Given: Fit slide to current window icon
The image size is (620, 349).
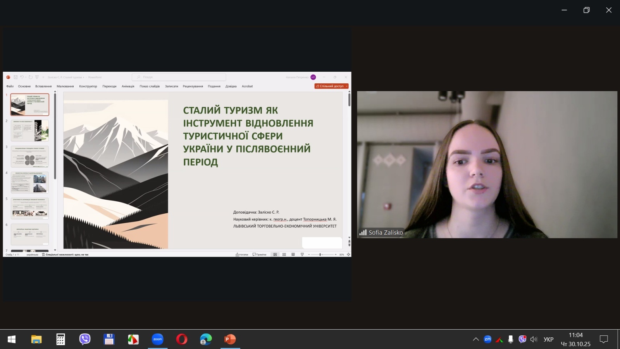Looking at the screenshot, I should (348, 254).
